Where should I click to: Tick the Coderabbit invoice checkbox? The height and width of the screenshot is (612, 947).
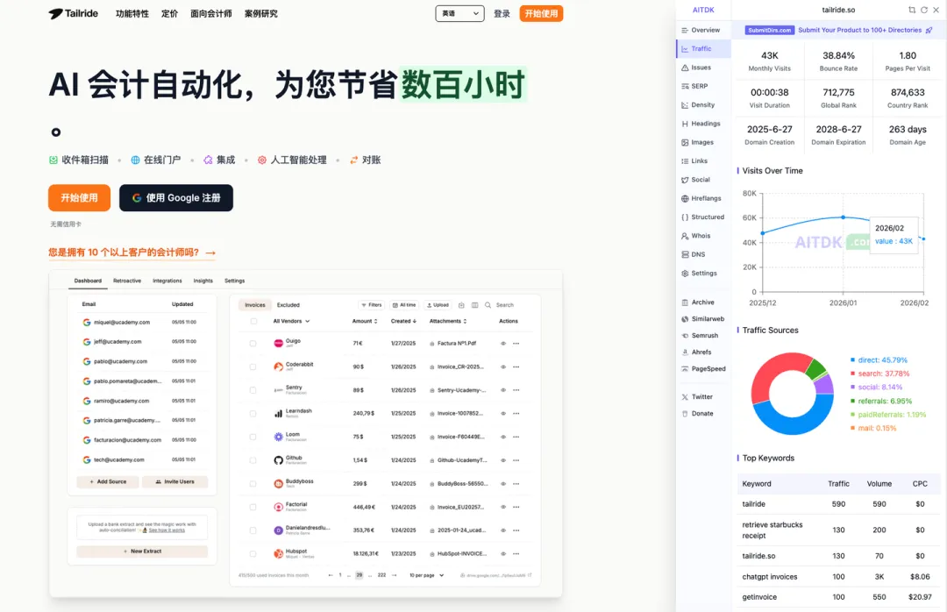tap(253, 366)
